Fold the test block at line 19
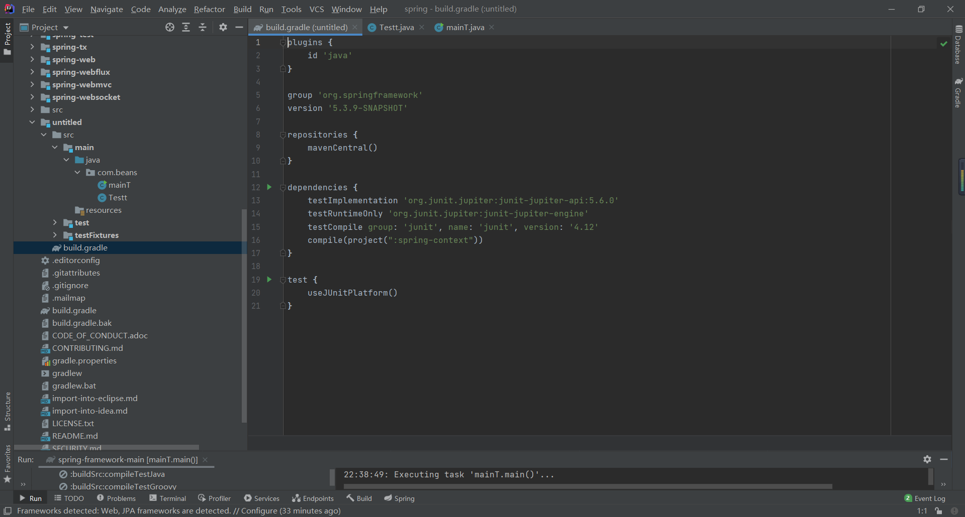This screenshot has height=517, width=965. click(x=283, y=280)
